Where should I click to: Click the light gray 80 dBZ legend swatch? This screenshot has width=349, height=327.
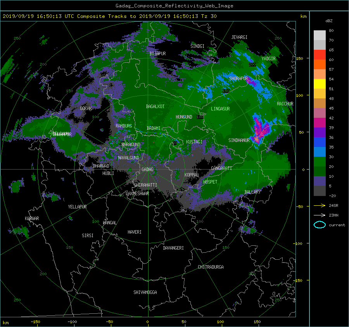320,35
